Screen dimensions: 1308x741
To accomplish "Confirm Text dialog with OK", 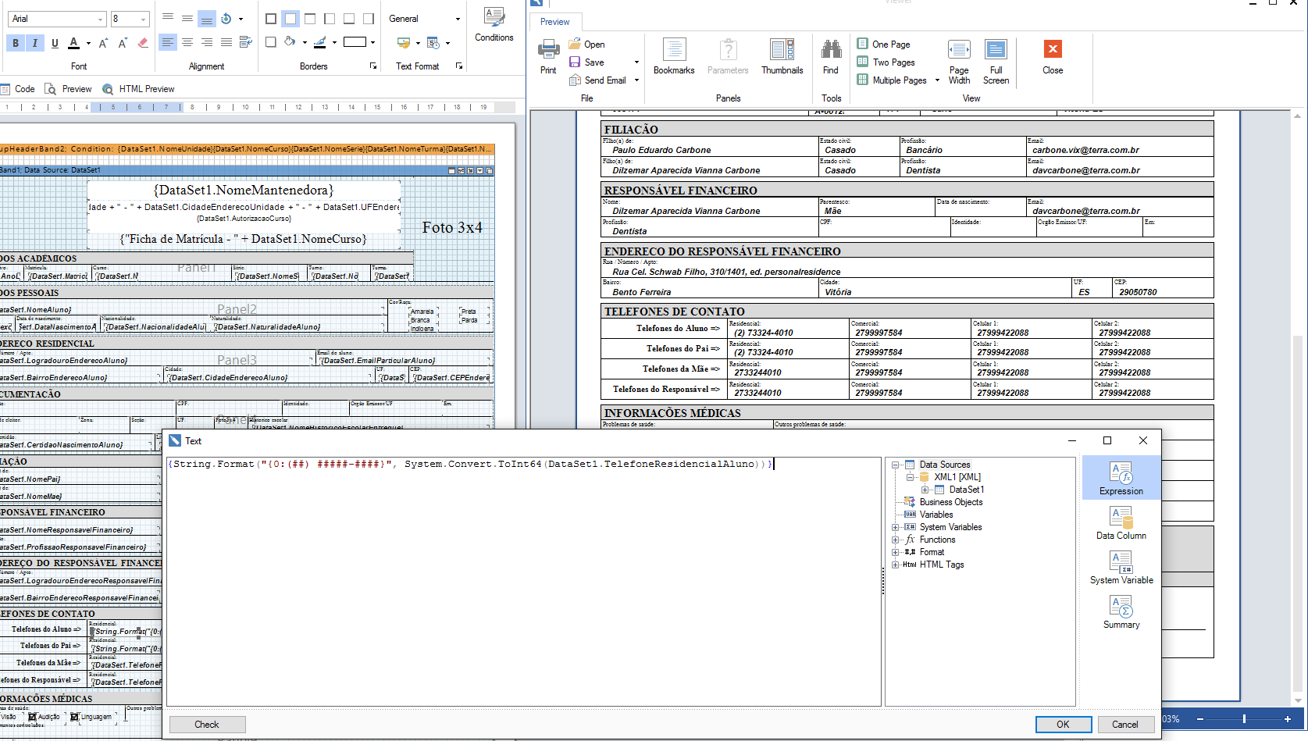I will [1064, 725].
